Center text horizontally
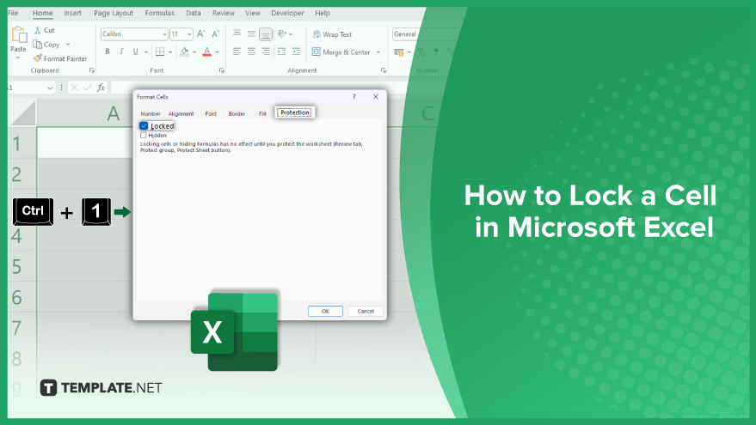Screen dimensions: 756x425 tap(251, 52)
